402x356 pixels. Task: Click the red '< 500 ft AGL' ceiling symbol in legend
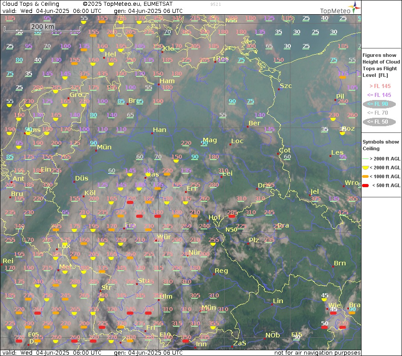coord(366,185)
